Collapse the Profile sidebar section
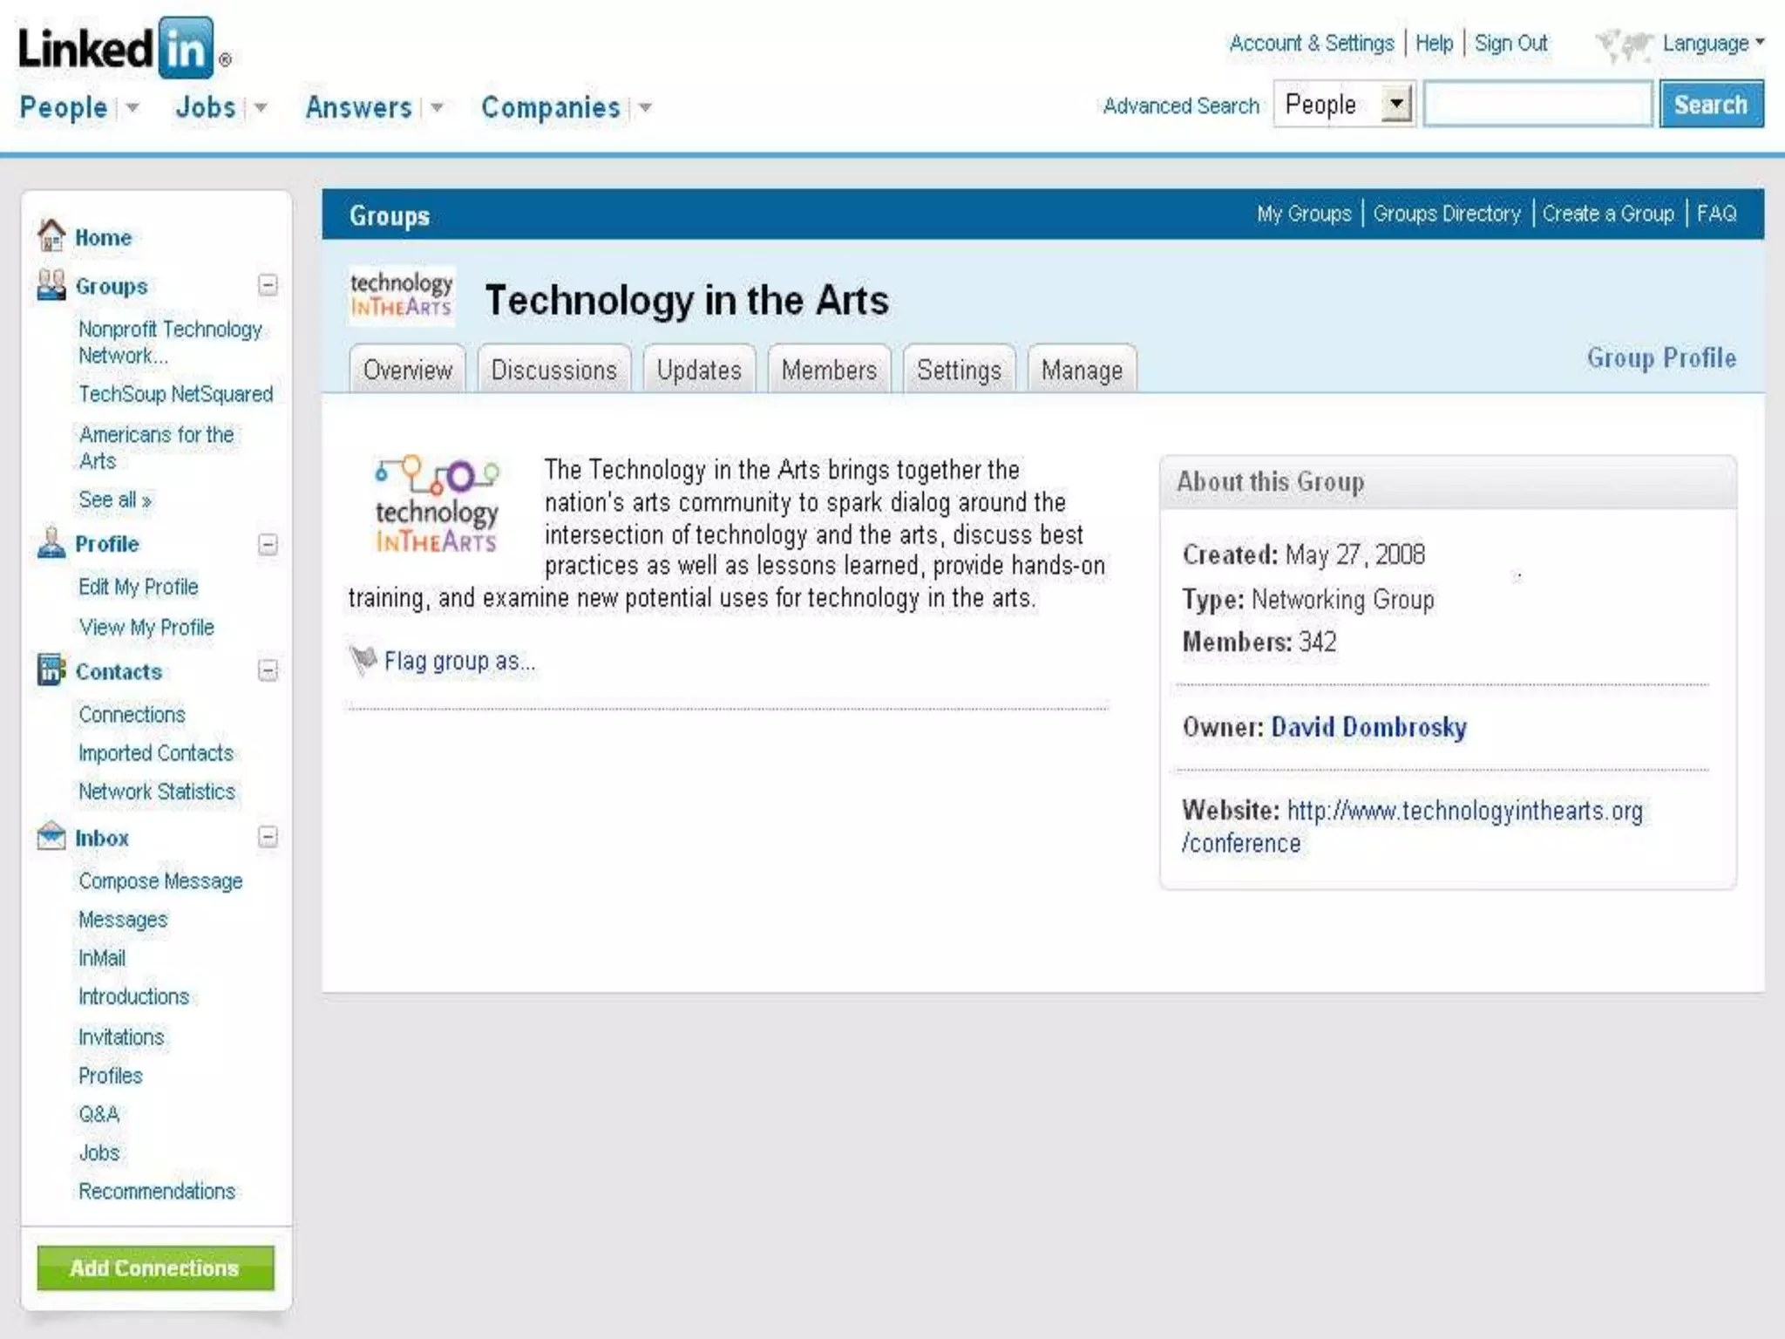Viewport: 1785px width, 1339px height. coord(268,544)
